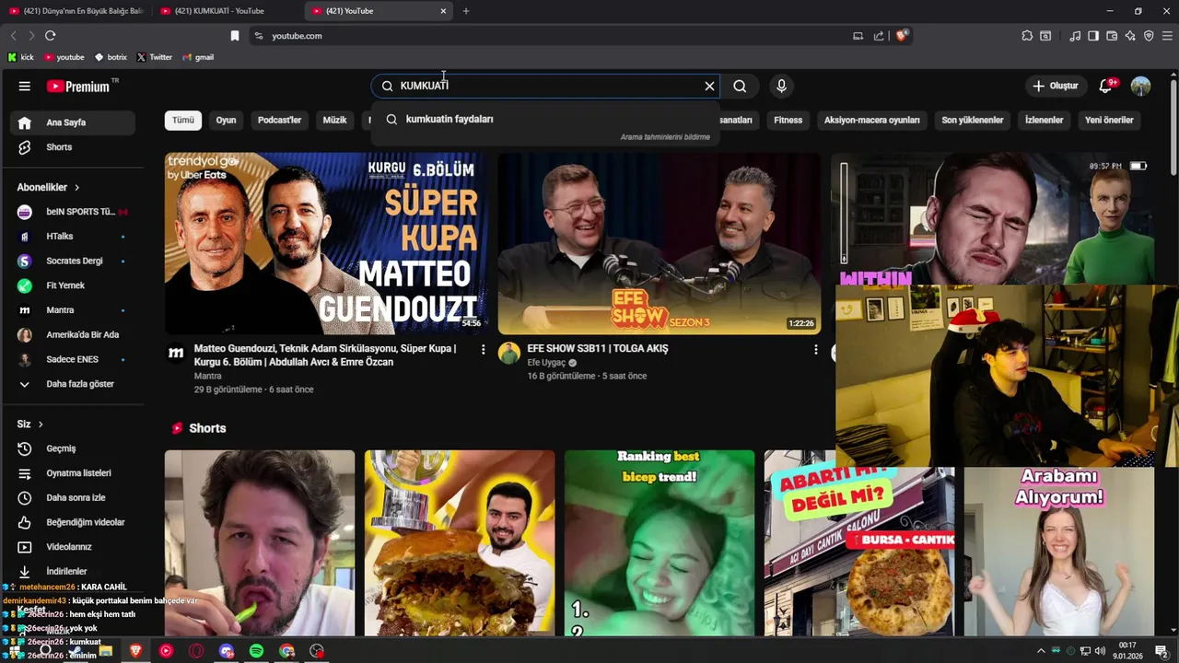Image resolution: width=1179 pixels, height=663 pixels.
Task: Open options menu for EFE SHOW video
Action: (815, 350)
